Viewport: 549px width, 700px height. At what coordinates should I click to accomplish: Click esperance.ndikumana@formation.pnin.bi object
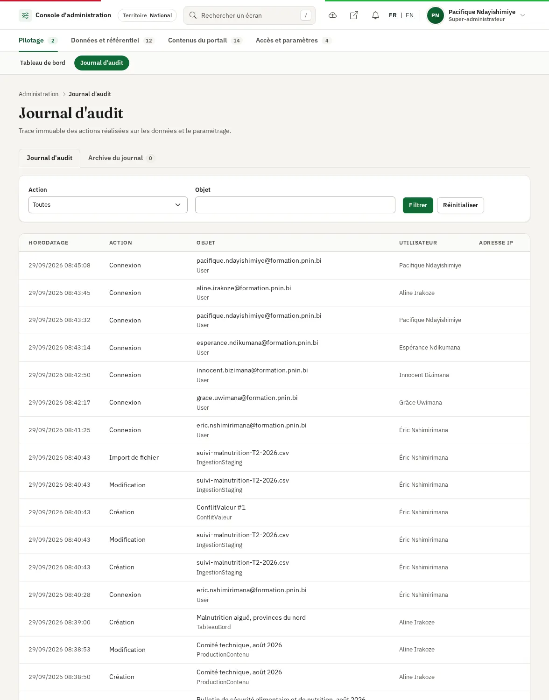click(x=257, y=343)
